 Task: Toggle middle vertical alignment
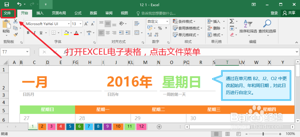tap(108, 24)
